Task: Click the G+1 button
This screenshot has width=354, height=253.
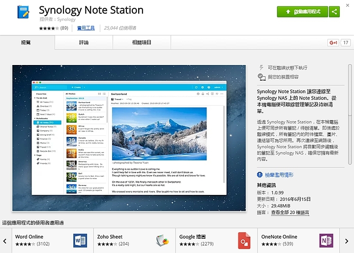Action: 333,42
